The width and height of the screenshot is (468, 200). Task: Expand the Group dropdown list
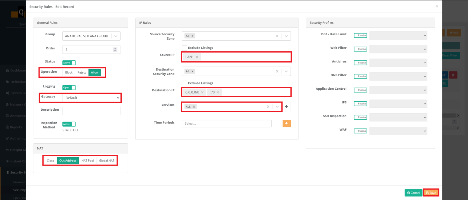tap(116, 36)
